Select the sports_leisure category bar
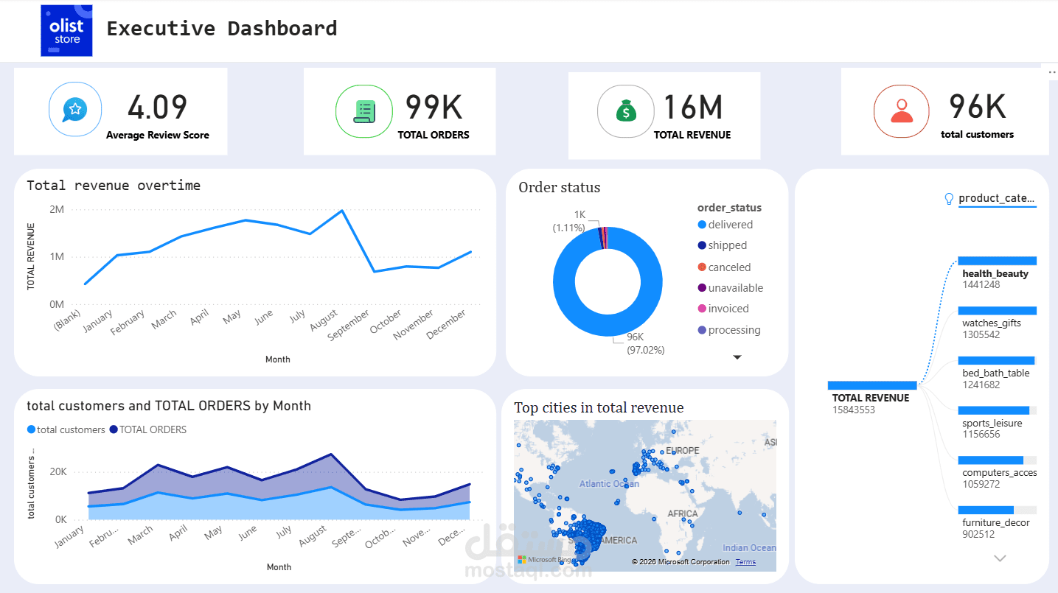Screen dimensions: 1058x593 [x=998, y=410]
